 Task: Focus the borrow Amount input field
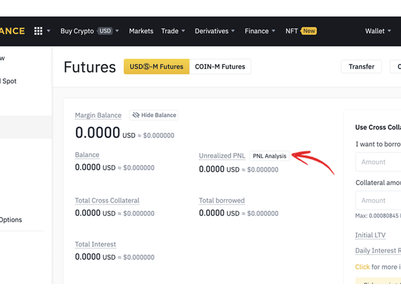pos(378,162)
